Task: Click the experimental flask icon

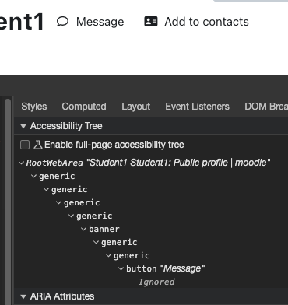Action: 38,145
